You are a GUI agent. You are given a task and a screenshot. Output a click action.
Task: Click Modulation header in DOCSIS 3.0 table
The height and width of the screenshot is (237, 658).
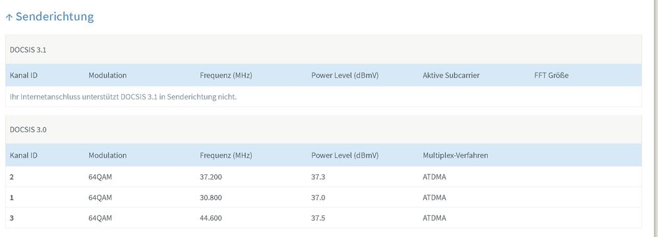tap(107, 155)
